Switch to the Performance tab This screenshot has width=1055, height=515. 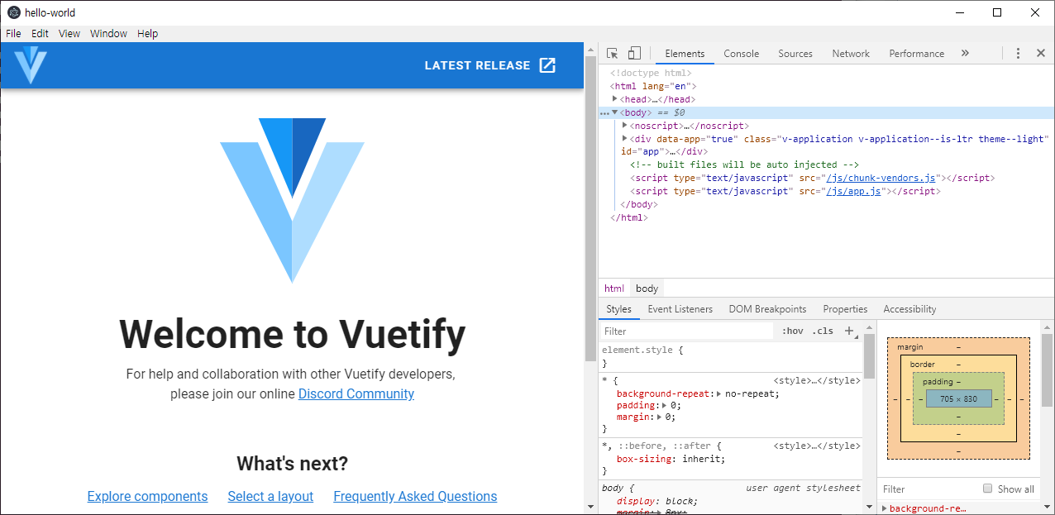[916, 54]
